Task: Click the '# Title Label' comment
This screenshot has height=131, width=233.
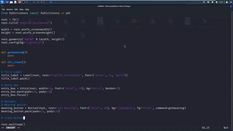Action: coord(11,72)
